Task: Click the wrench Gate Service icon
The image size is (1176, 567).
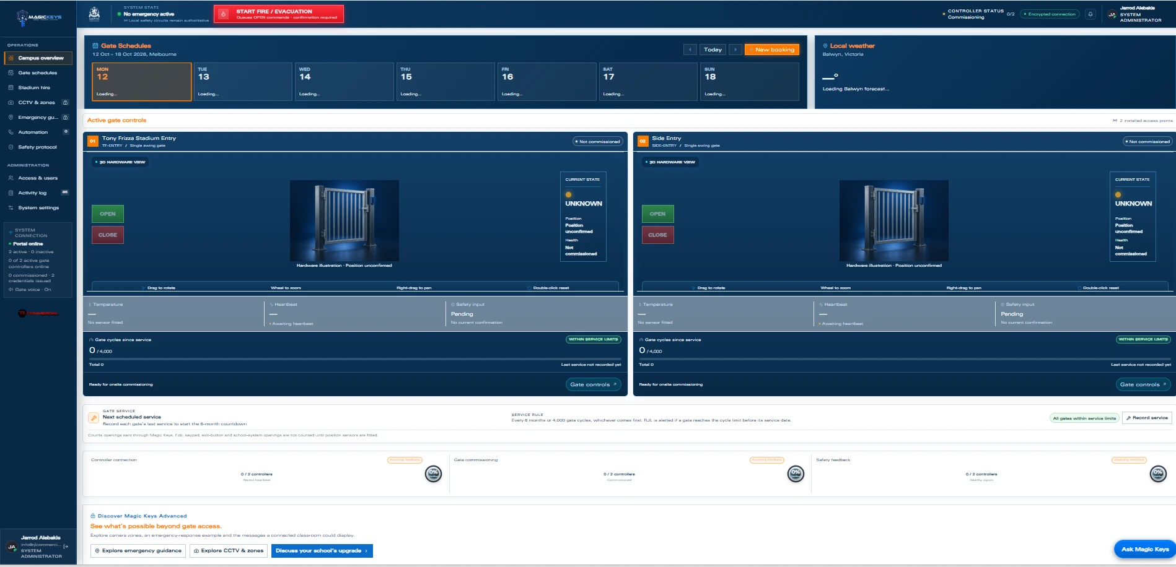Action: point(94,418)
